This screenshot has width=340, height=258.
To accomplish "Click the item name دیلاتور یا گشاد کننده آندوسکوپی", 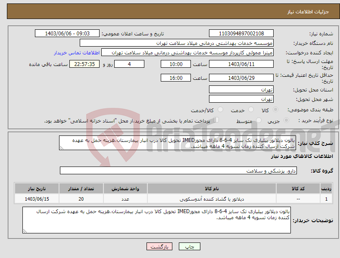I will [212, 199].
